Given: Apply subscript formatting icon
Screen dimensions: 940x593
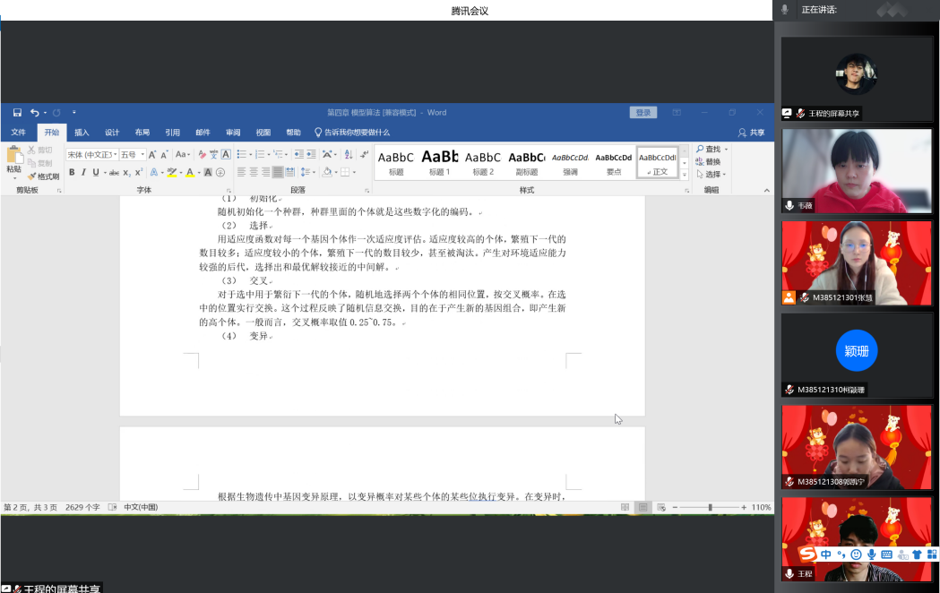Looking at the screenshot, I should click(127, 172).
